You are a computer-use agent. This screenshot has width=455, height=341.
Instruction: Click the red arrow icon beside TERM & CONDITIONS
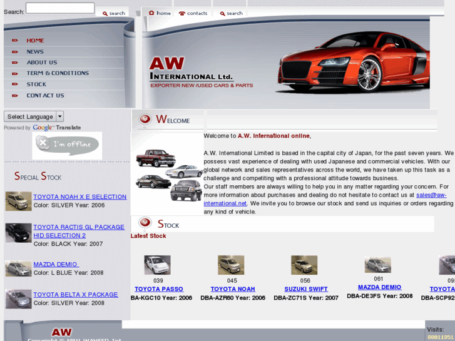(x=15, y=73)
